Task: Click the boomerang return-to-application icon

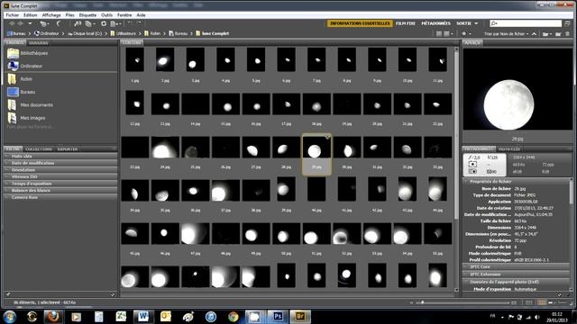Action: 59,23
